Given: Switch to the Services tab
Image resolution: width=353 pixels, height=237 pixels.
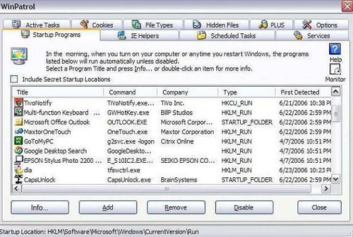Looking at the screenshot, I should pos(312,36).
